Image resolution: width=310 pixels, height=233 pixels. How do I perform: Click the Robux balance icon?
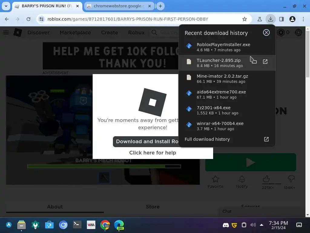tap(281, 32)
